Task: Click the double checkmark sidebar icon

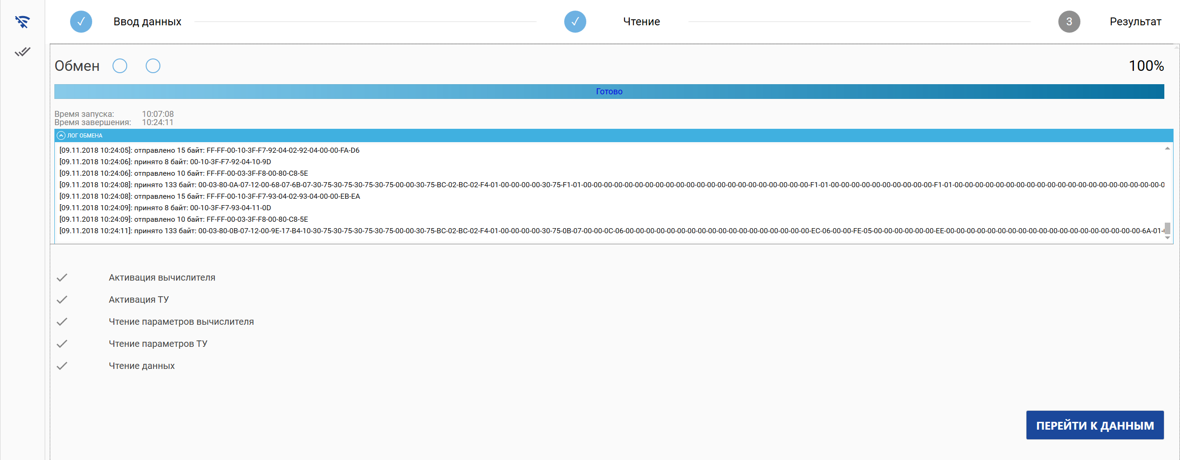Action: [x=22, y=52]
